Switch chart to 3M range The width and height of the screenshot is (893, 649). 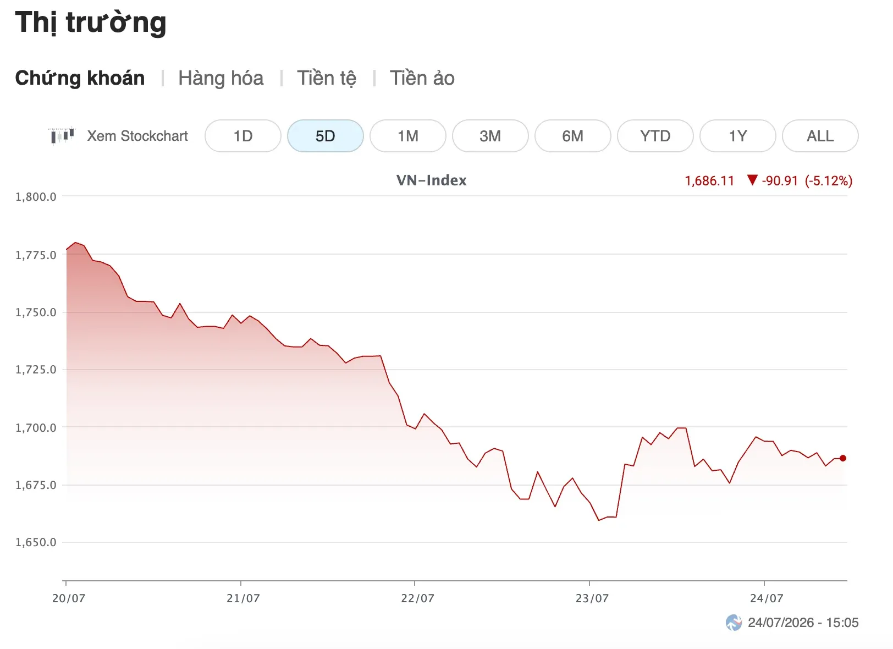[x=490, y=136]
